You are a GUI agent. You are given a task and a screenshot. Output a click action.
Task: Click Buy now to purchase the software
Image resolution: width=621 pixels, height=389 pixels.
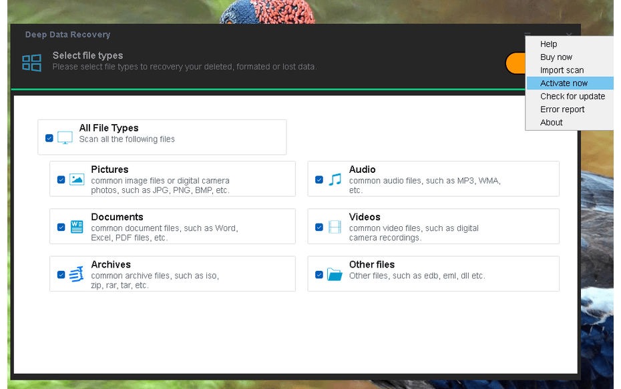(x=556, y=57)
